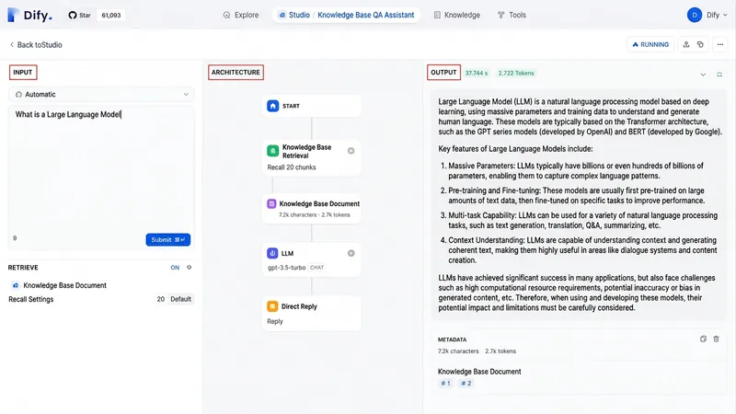The height and width of the screenshot is (414, 736).
Task: Click Recall 20 chunks text
Action: 292,167
